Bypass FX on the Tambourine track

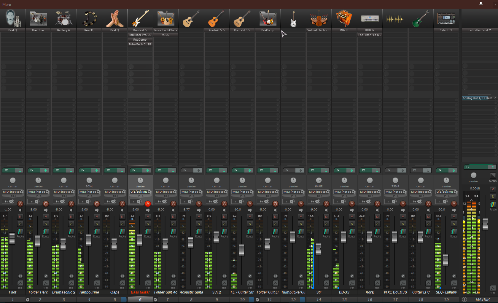click(96, 170)
